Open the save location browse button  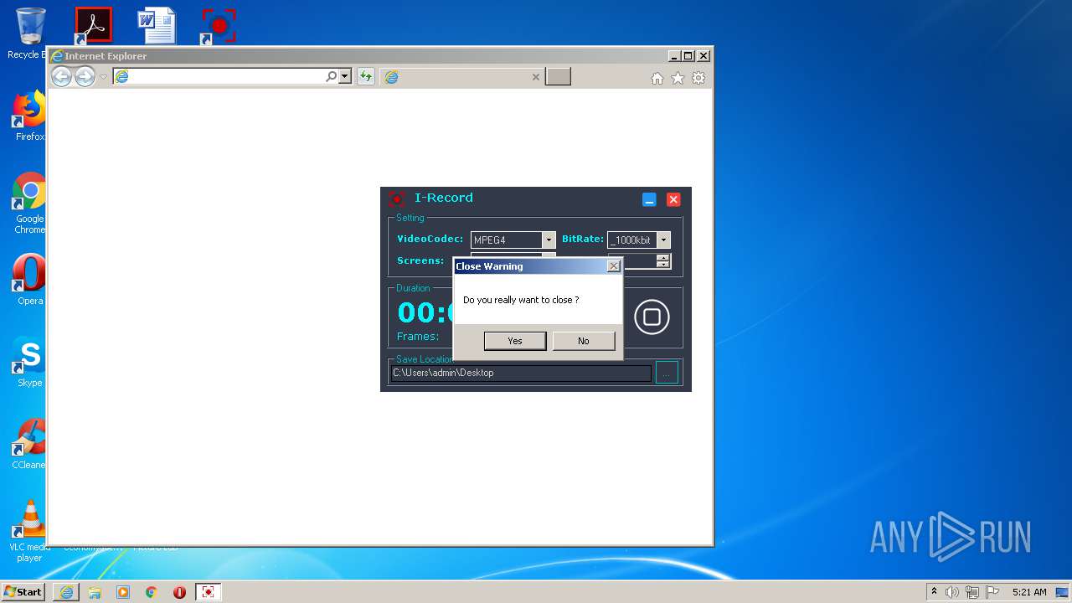(x=667, y=373)
